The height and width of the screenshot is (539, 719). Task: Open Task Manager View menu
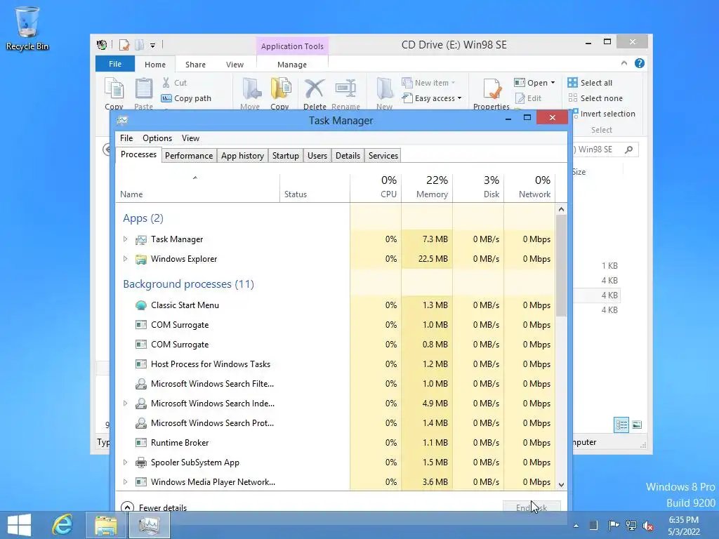tap(190, 138)
